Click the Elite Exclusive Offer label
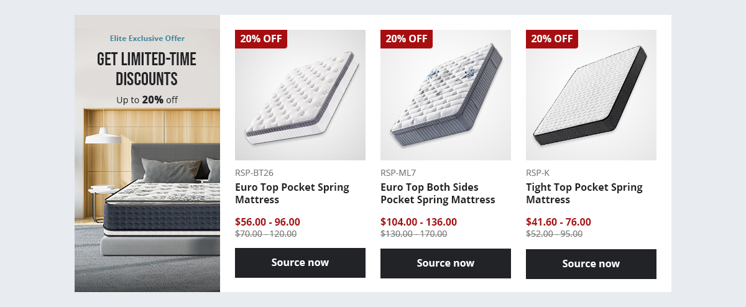Screen dimensions: 746x307 point(147,39)
